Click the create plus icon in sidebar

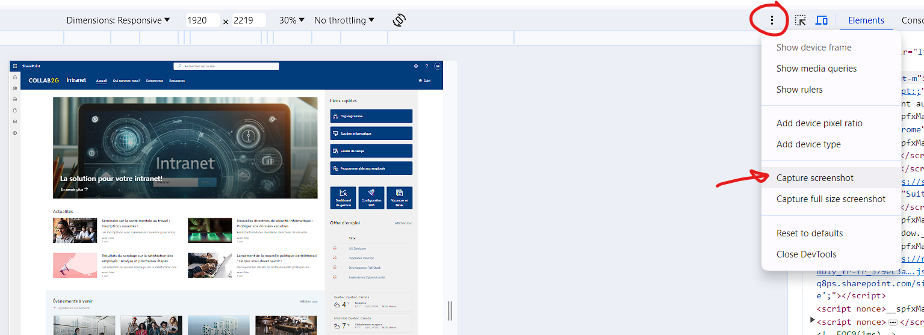[x=15, y=132]
